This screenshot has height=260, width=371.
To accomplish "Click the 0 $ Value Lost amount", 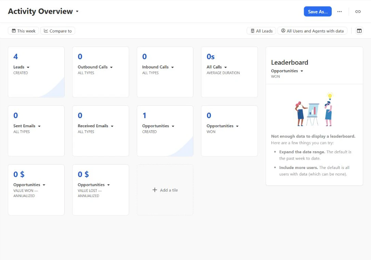I will [x=83, y=174].
